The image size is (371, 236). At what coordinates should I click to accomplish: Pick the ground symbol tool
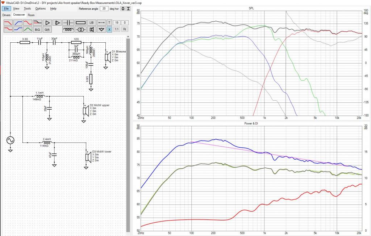click(x=101, y=30)
